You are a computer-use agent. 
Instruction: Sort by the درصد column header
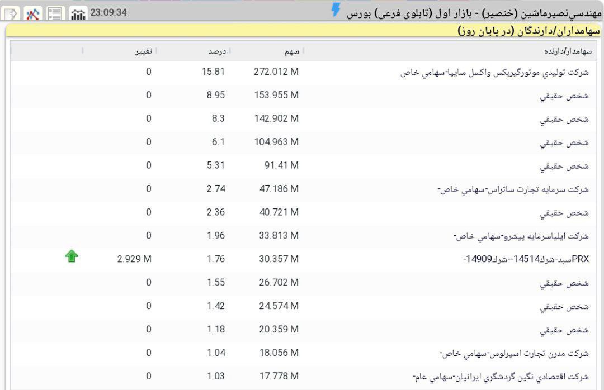(217, 51)
